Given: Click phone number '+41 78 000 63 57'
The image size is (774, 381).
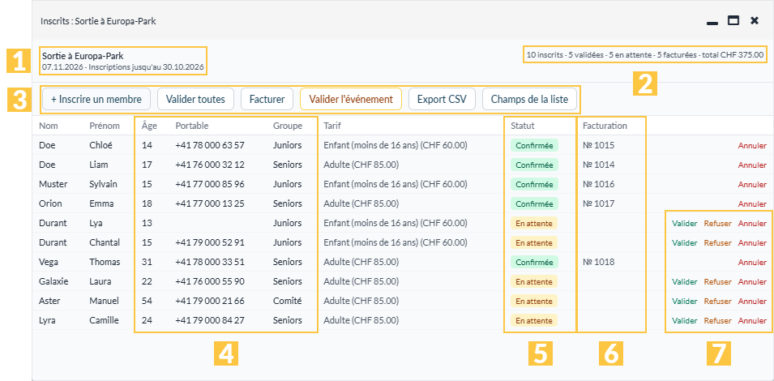Looking at the screenshot, I should pyautogui.click(x=210, y=145).
